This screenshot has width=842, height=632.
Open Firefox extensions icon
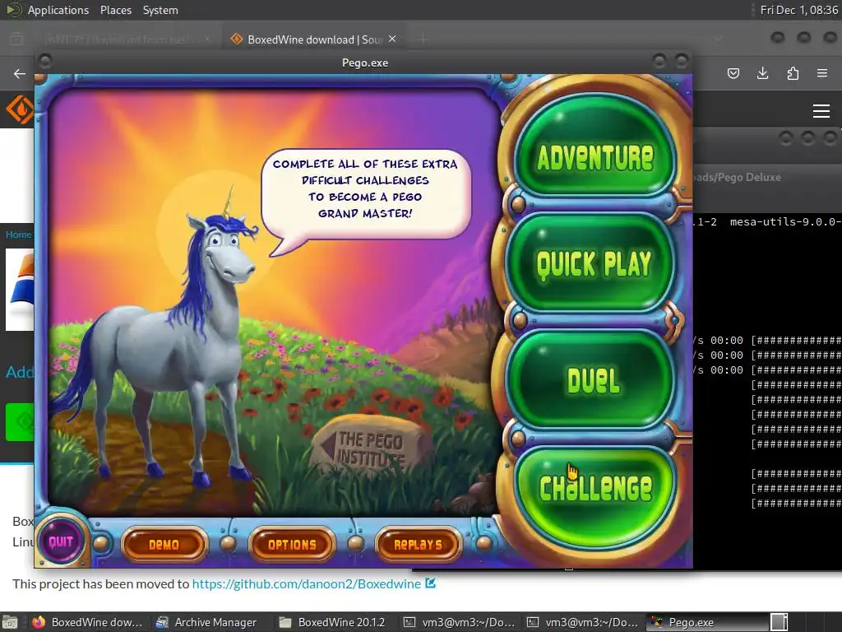point(793,73)
